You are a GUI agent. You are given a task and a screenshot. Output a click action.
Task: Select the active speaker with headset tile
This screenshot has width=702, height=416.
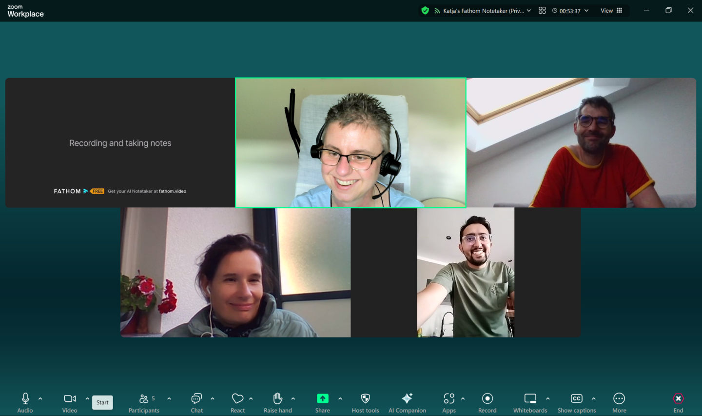(x=351, y=143)
